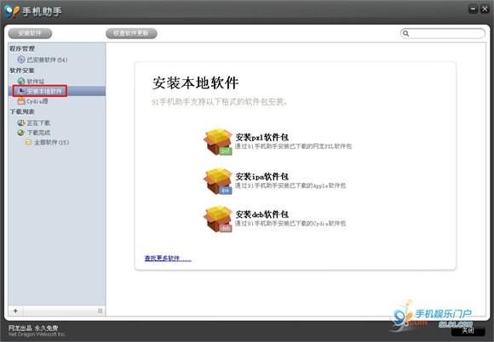Minimize the 手机助手 window
The image size is (494, 342).
473,9
